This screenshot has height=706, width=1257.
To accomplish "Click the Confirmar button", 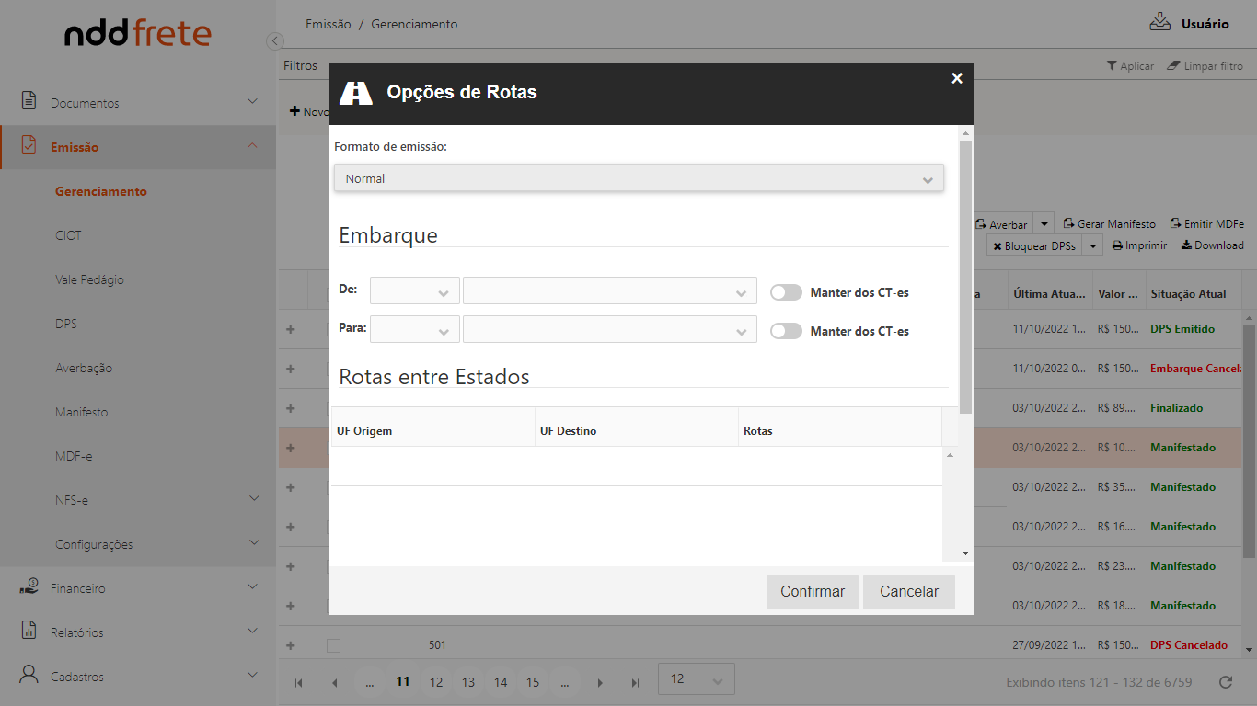I will pos(812,592).
